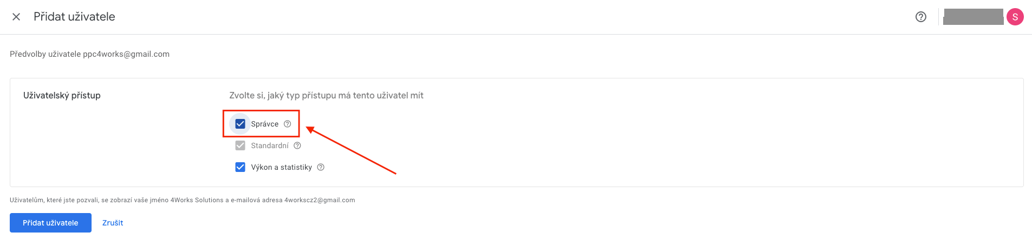The image size is (1032, 239).
Task: Click the Přidat uživatele page title
Action: [74, 17]
